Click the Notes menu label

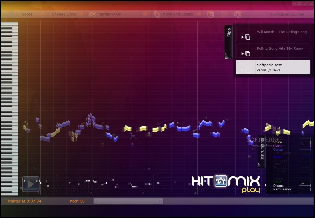click(x=27, y=14)
